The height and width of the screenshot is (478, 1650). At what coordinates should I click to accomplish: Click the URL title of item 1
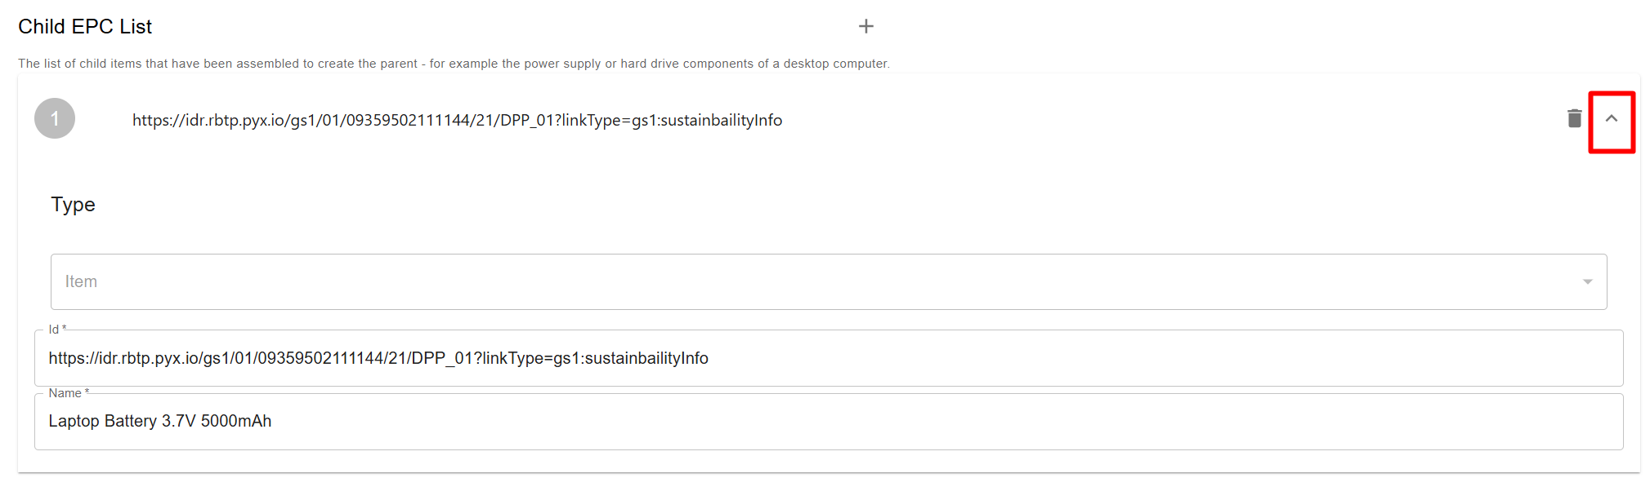coord(457,121)
